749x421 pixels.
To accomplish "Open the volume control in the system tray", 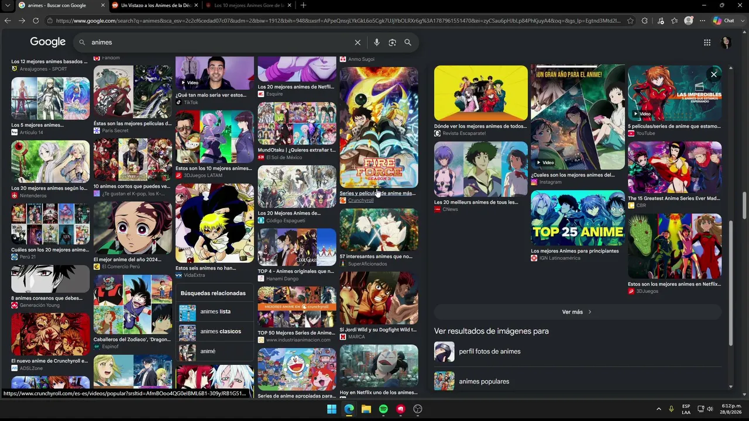I will 710,409.
